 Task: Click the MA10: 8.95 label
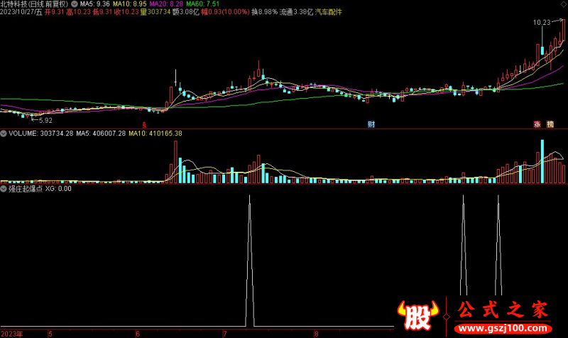point(130,4)
